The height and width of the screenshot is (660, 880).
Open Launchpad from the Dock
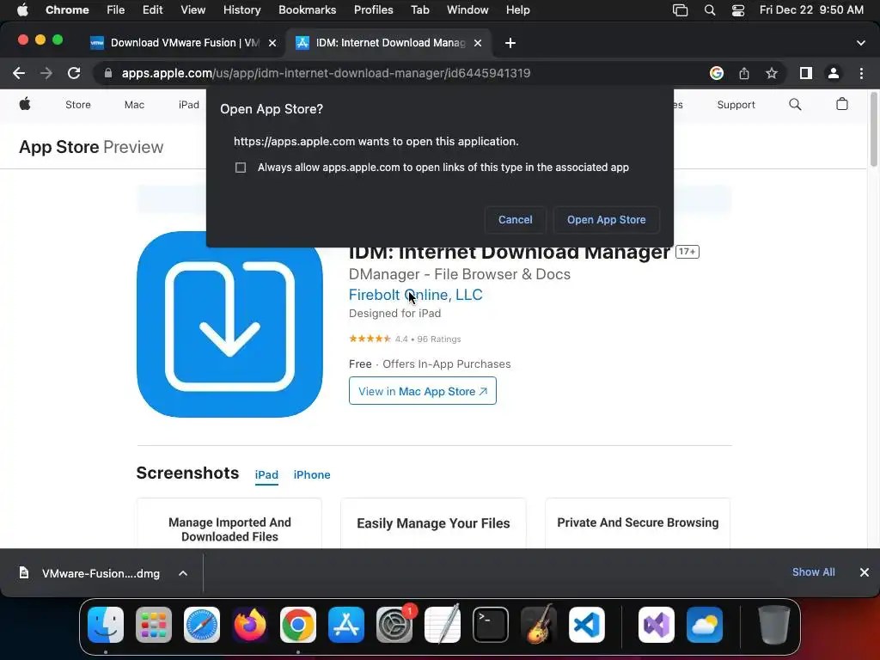click(154, 625)
